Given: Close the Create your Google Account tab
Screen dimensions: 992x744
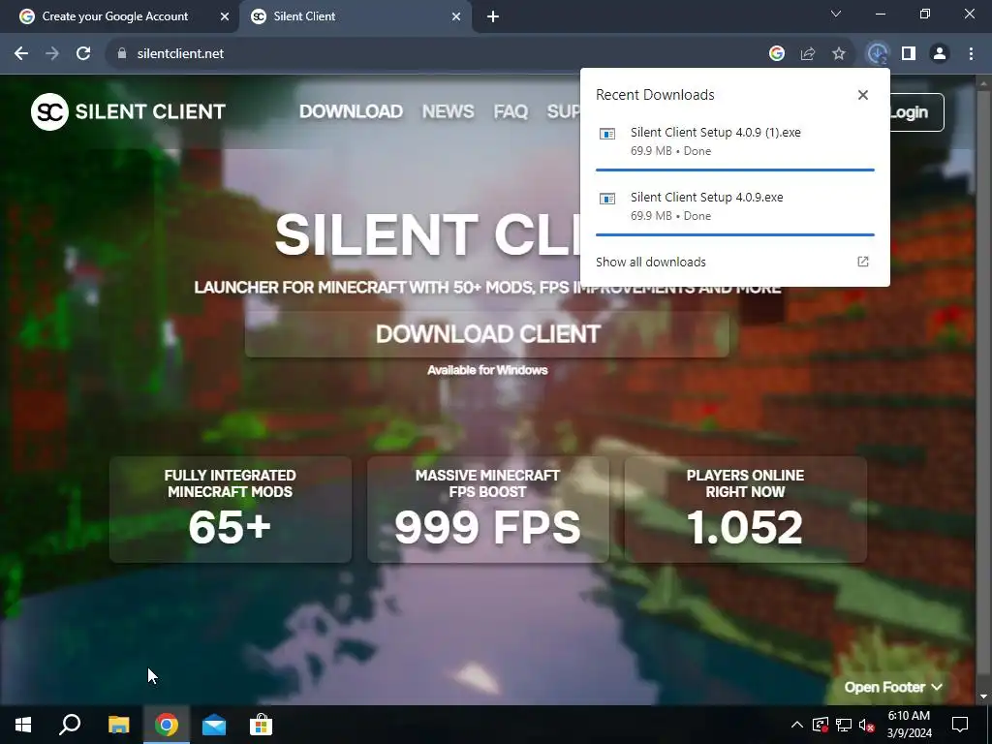Looking at the screenshot, I should click(x=225, y=16).
